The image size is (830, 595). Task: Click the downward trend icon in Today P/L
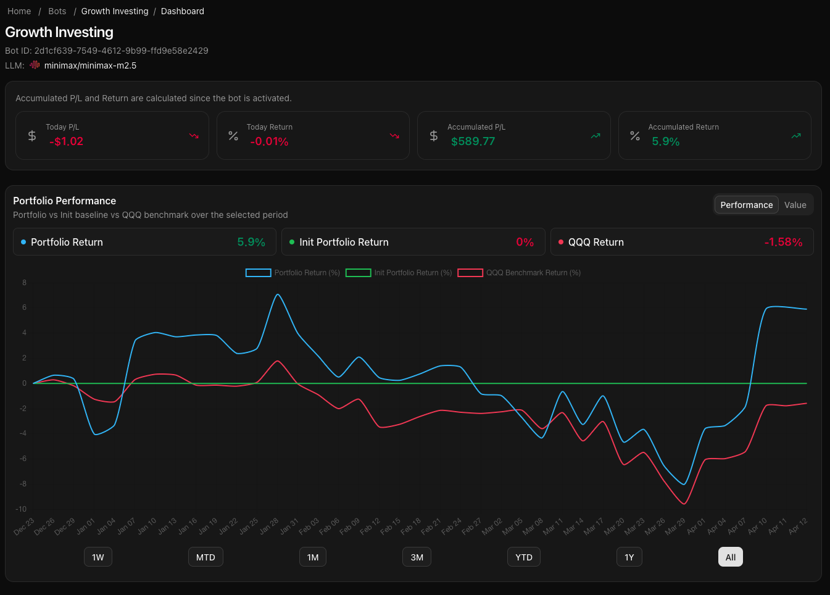click(x=194, y=136)
